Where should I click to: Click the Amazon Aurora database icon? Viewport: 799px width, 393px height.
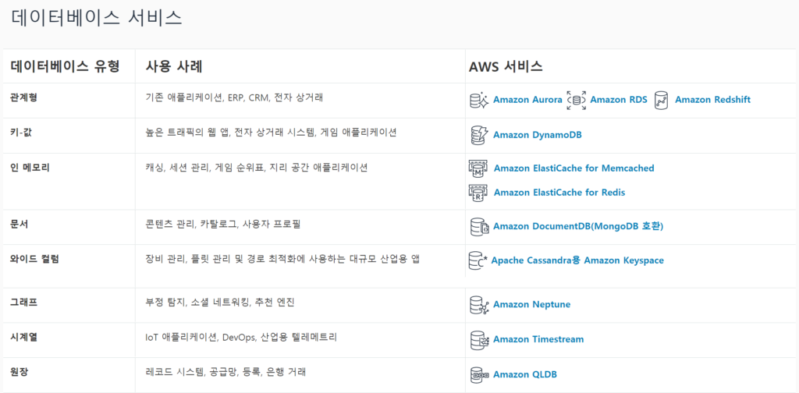point(478,100)
